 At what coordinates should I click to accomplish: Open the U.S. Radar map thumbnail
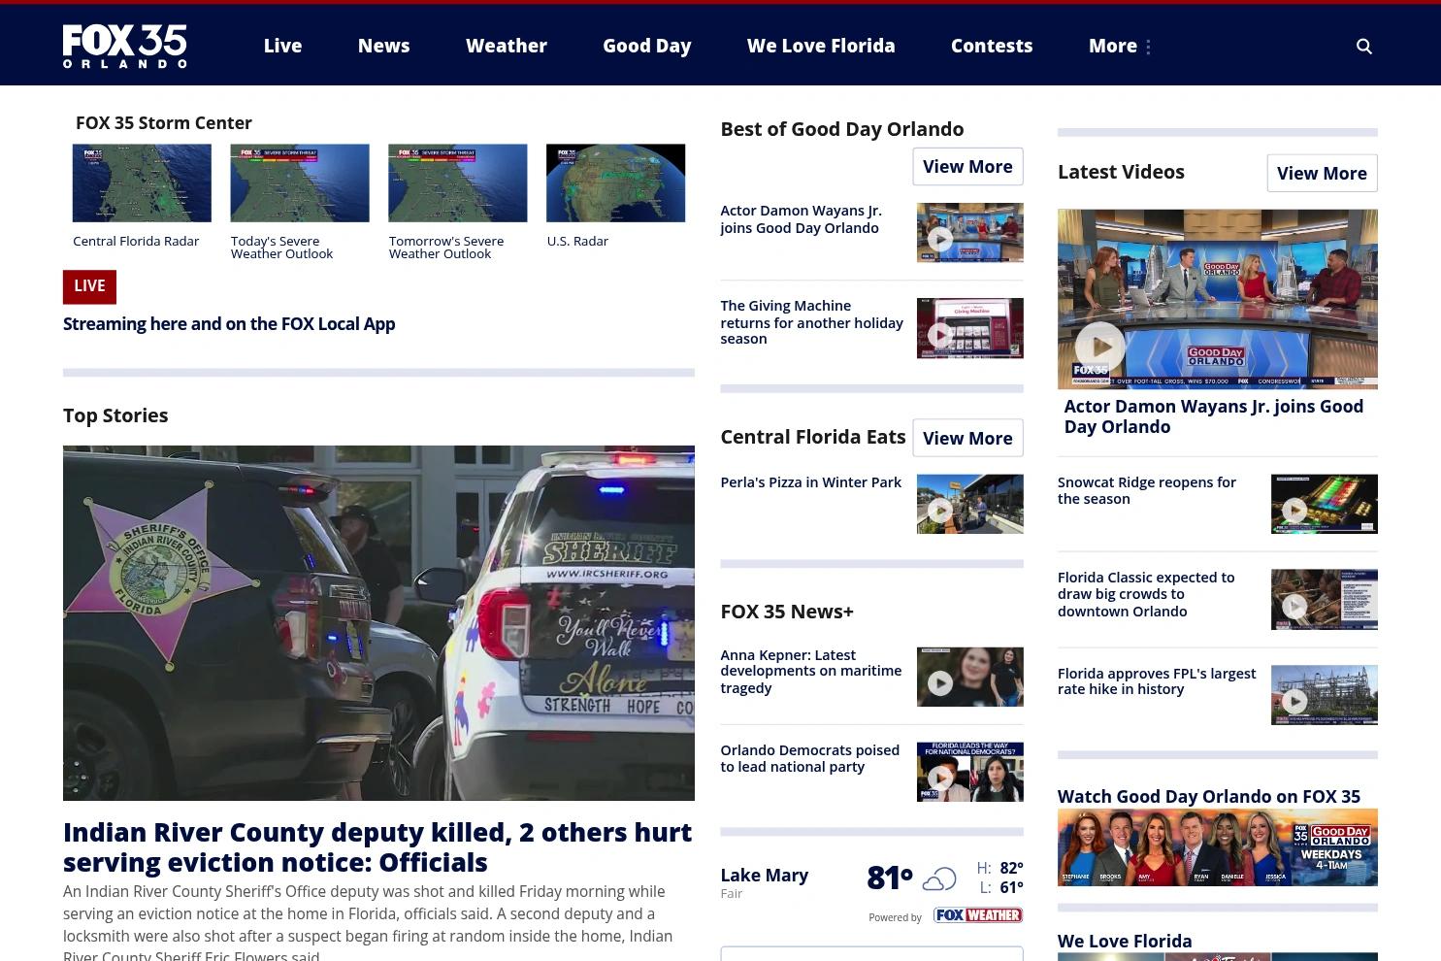click(x=615, y=183)
